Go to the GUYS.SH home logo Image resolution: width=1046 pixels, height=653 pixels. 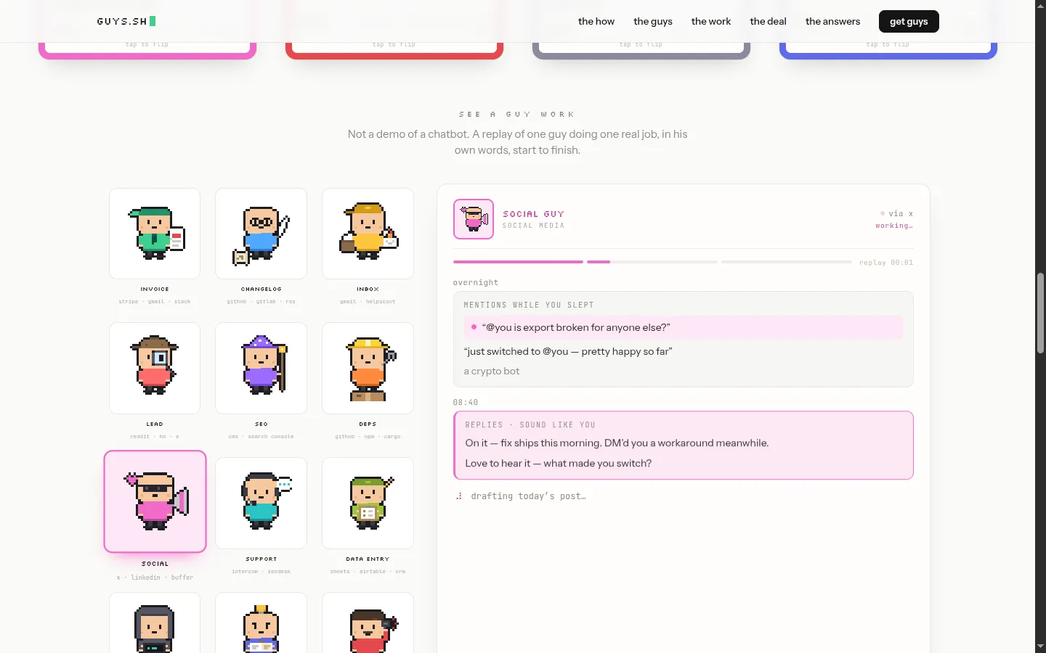126,21
